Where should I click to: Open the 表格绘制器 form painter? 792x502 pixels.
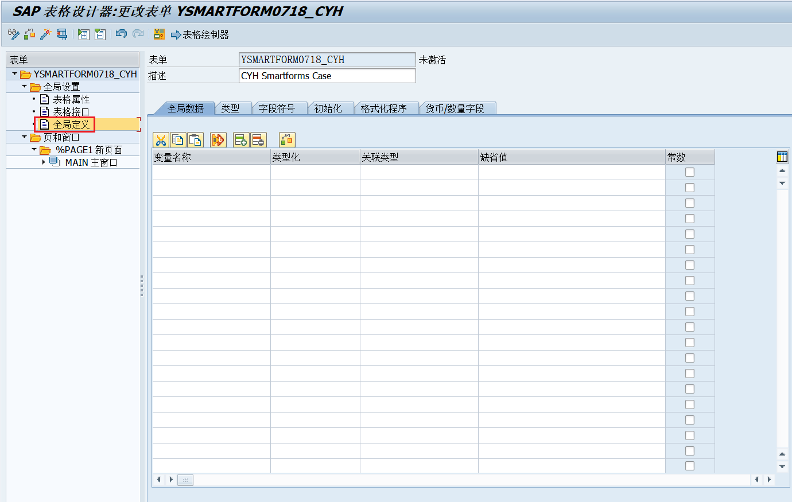tap(200, 35)
